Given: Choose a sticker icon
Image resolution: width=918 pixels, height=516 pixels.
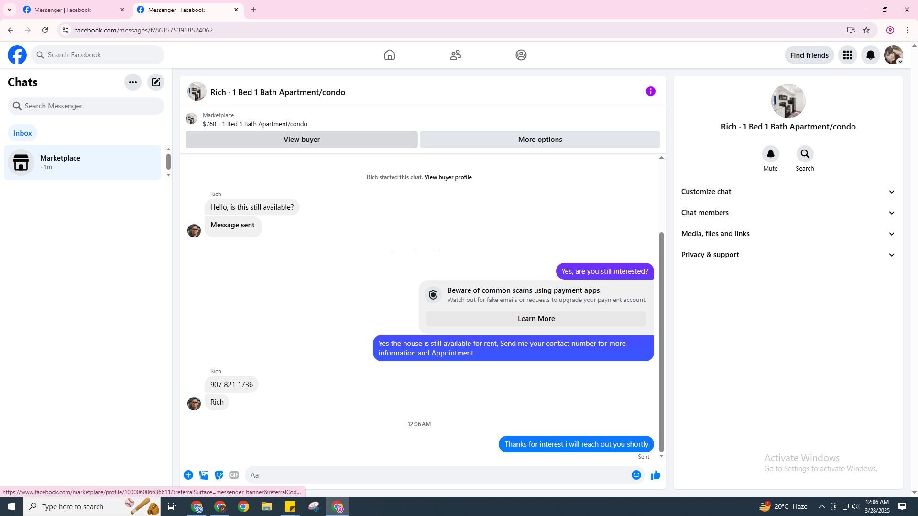Looking at the screenshot, I should tap(219, 475).
